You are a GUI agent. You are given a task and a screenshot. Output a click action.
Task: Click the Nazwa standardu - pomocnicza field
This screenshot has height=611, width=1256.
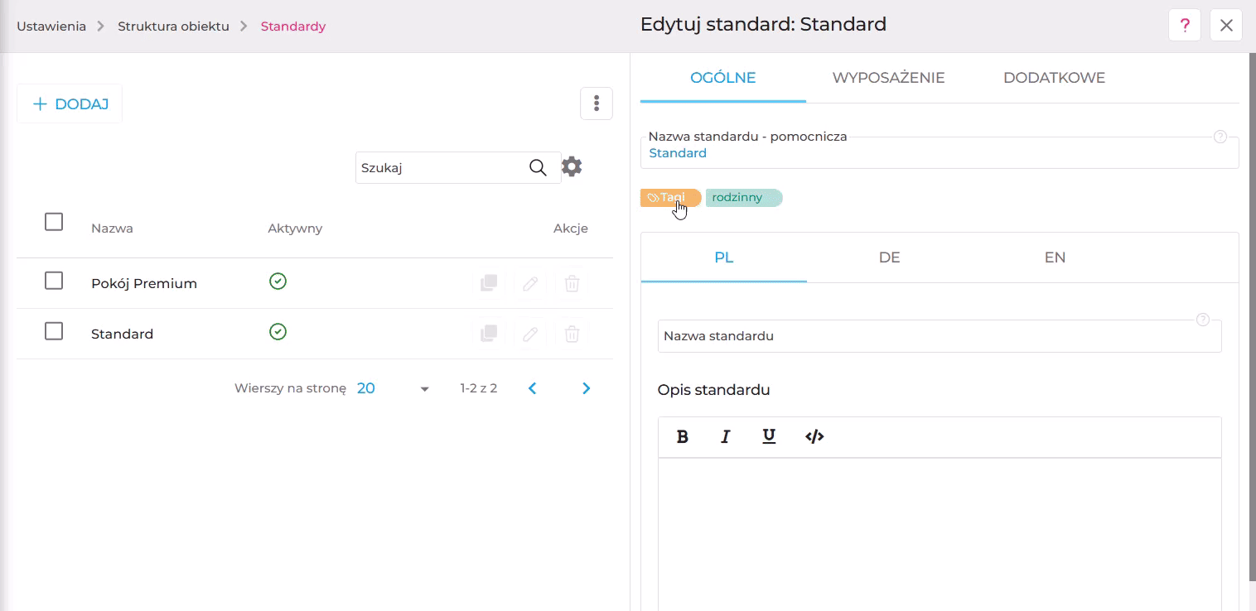(x=940, y=153)
